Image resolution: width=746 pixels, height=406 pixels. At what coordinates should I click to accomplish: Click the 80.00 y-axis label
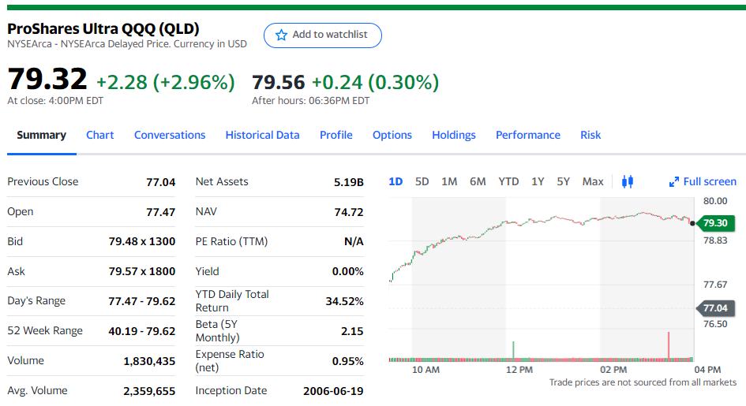coord(715,201)
